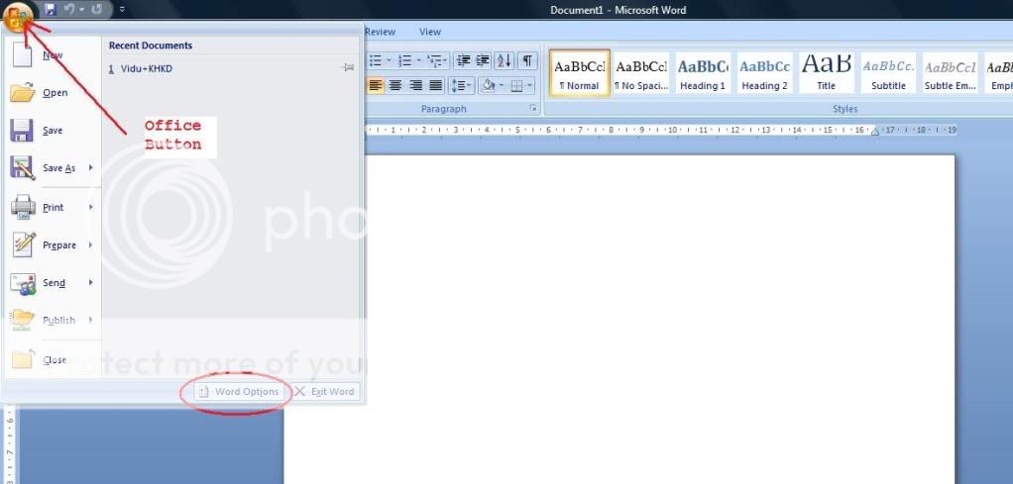Open the Undo history dropdown arrow
The width and height of the screenshot is (1013, 484).
pos(81,10)
